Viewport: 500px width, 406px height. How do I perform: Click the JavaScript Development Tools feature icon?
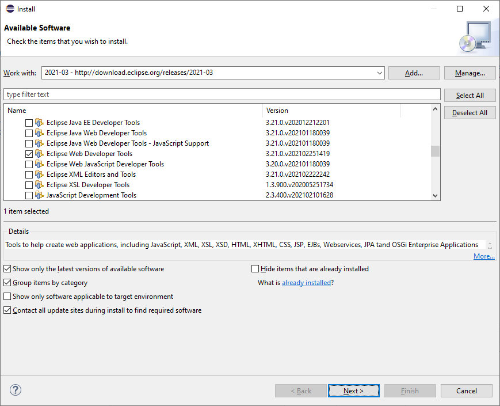(39, 195)
